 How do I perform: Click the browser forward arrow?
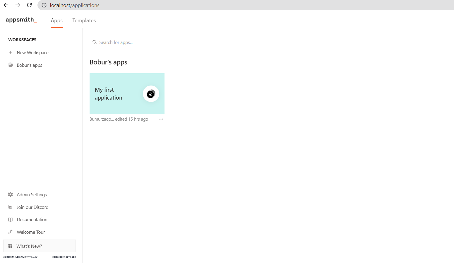pyautogui.click(x=18, y=5)
